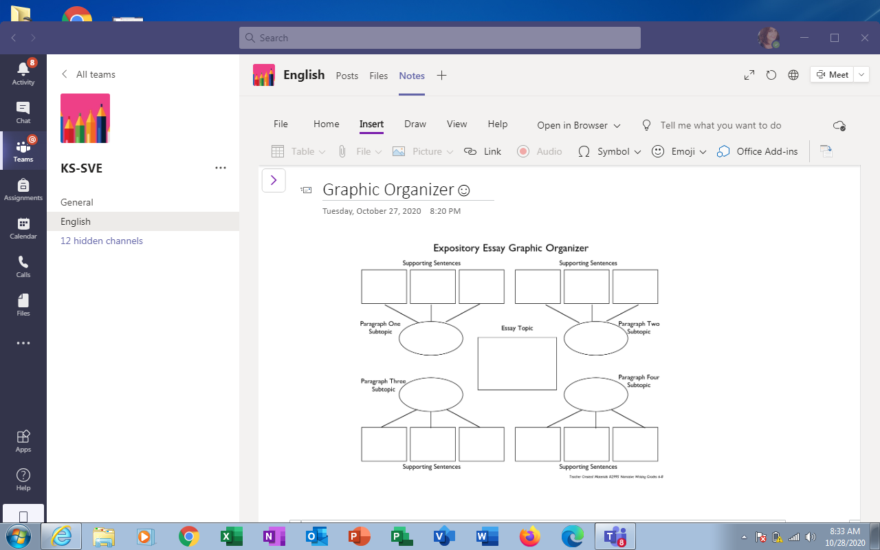880x550 pixels.
Task: Click the profile avatar picture
Action: pos(768,38)
